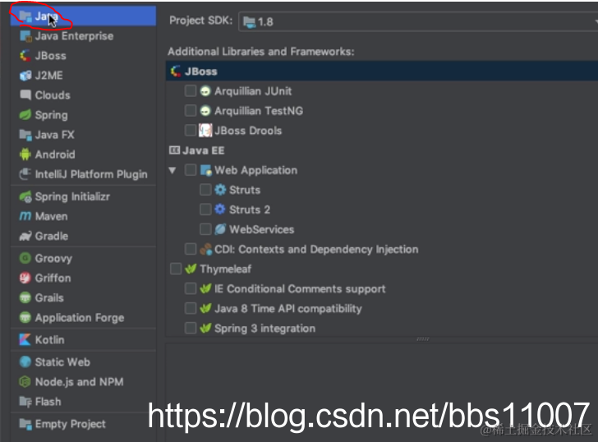Check the Struts 2 checkbox

(205, 209)
